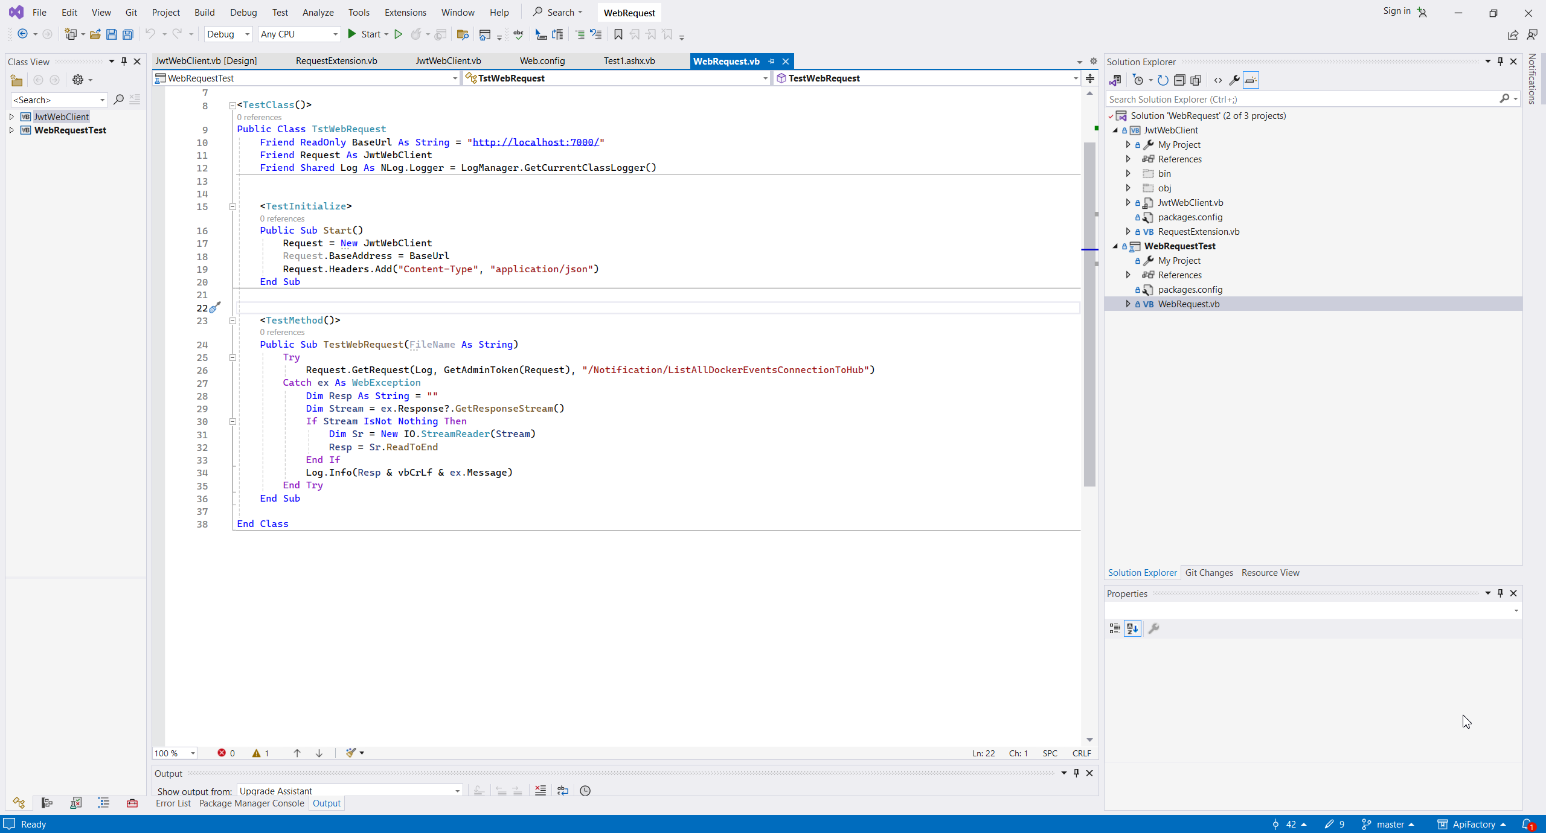1546x833 pixels.
Task: Click Class View new folder icon
Action: (16, 80)
